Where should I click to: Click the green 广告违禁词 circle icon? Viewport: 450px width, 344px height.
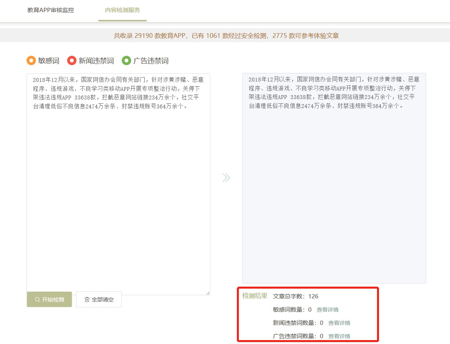(x=126, y=60)
